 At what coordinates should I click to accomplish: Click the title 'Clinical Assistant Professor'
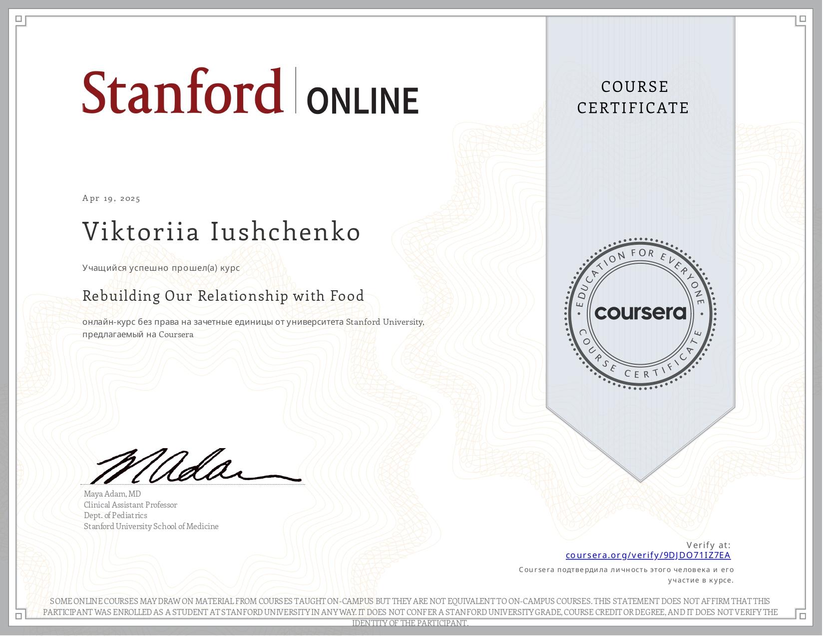(130, 505)
